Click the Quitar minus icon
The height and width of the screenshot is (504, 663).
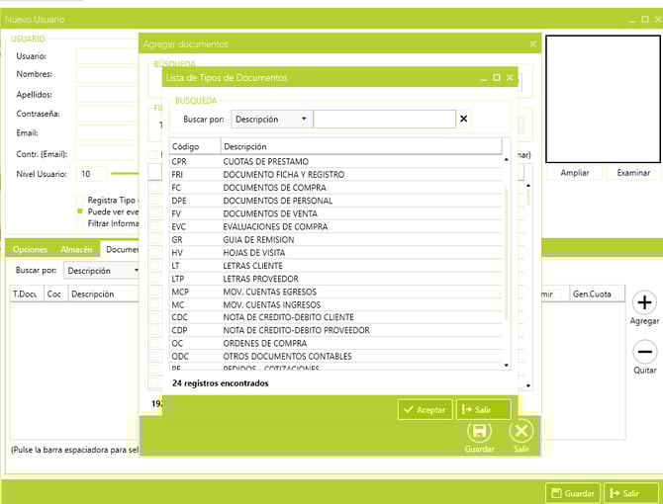click(x=644, y=352)
